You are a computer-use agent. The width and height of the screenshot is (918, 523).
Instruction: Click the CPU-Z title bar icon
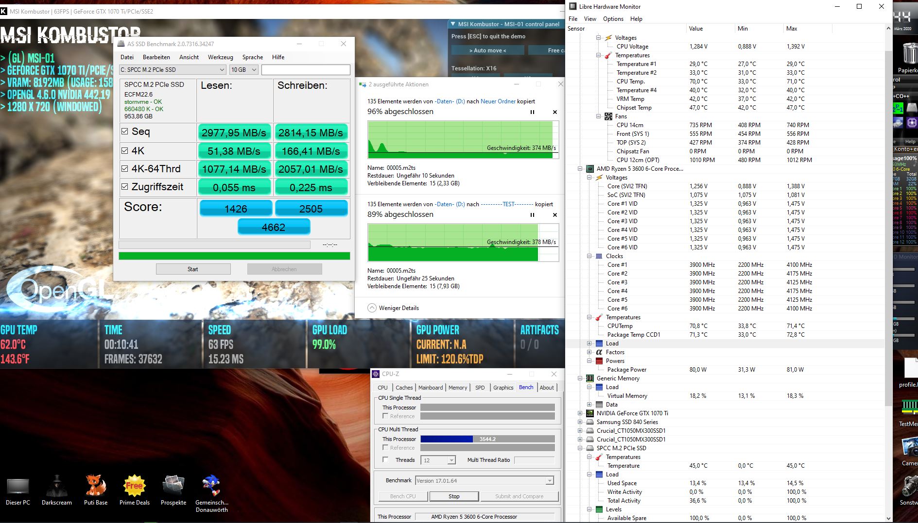click(376, 374)
